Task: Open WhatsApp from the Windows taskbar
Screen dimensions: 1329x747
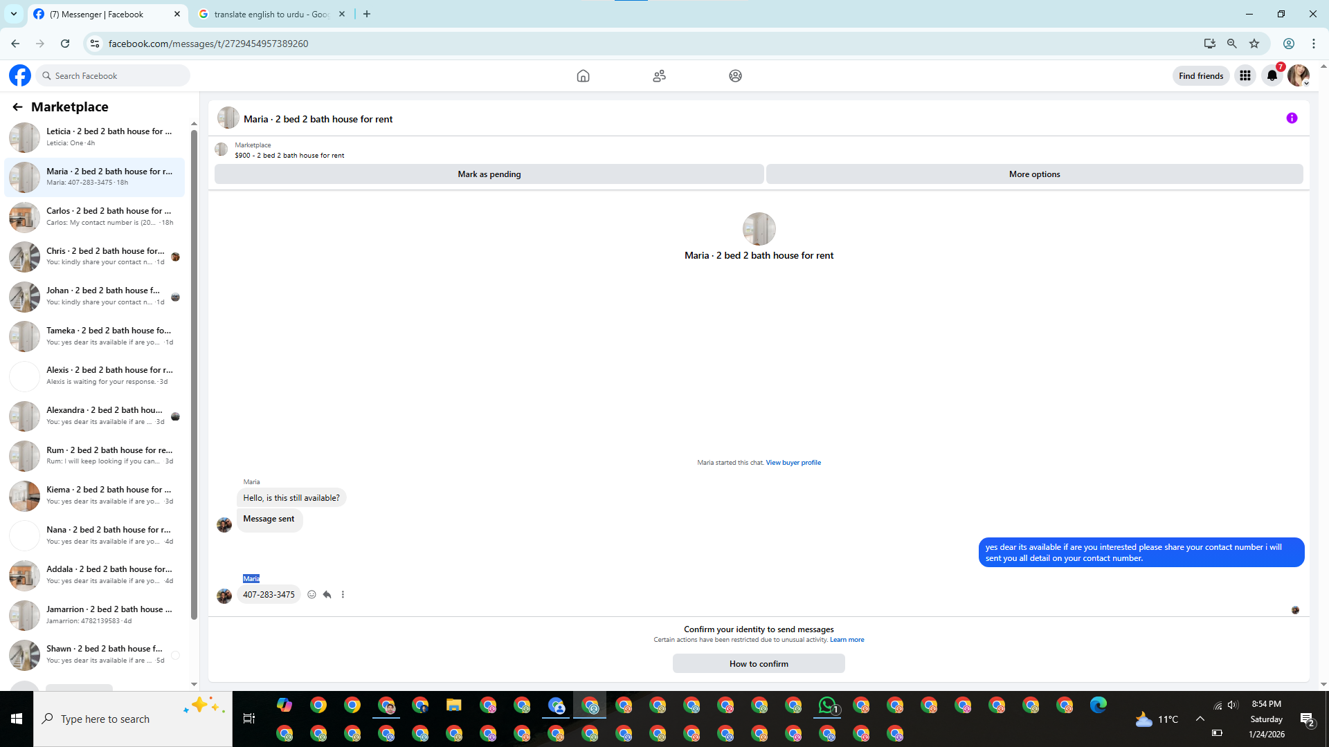Action: point(827,705)
